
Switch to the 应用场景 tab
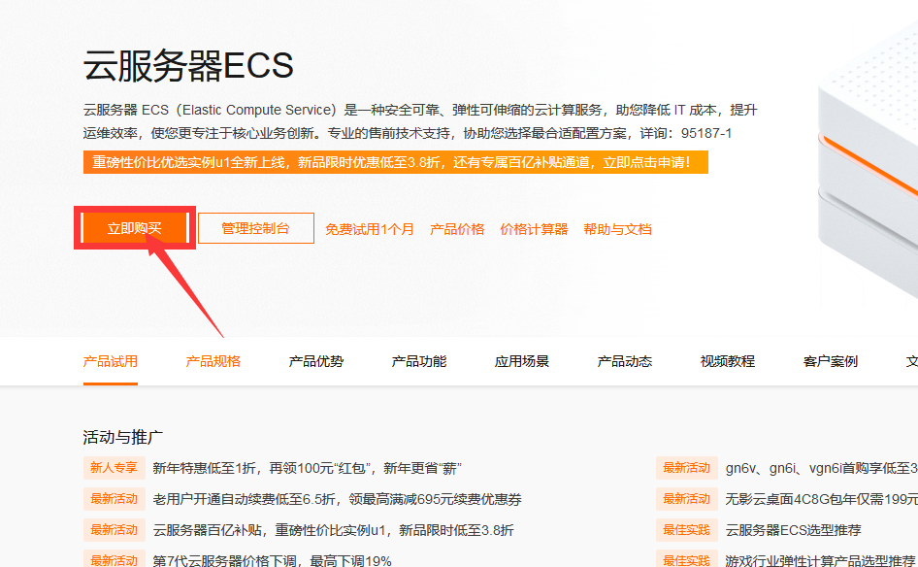[x=522, y=361]
